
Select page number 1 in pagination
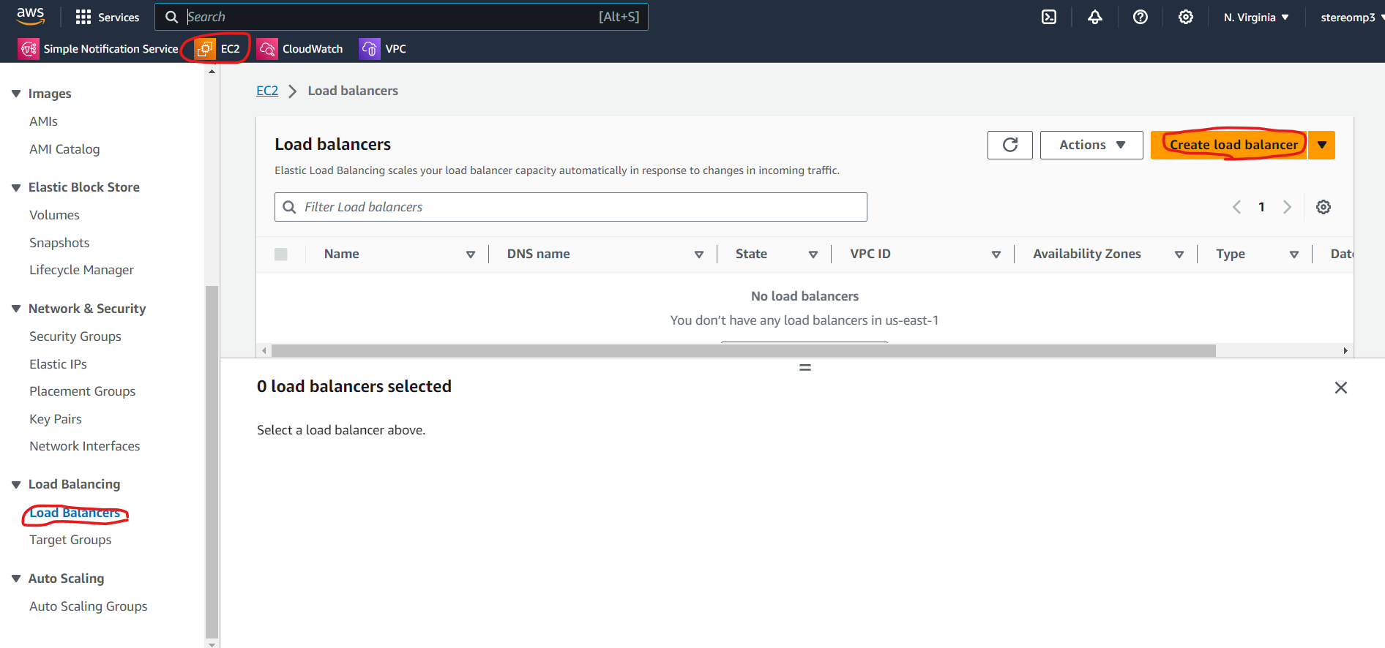[1261, 207]
